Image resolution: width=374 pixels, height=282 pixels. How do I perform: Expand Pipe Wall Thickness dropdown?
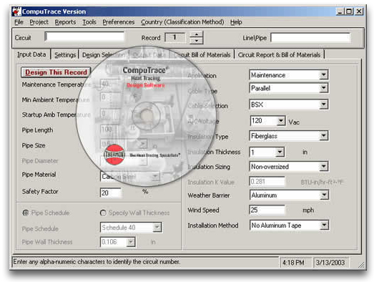[131, 242]
